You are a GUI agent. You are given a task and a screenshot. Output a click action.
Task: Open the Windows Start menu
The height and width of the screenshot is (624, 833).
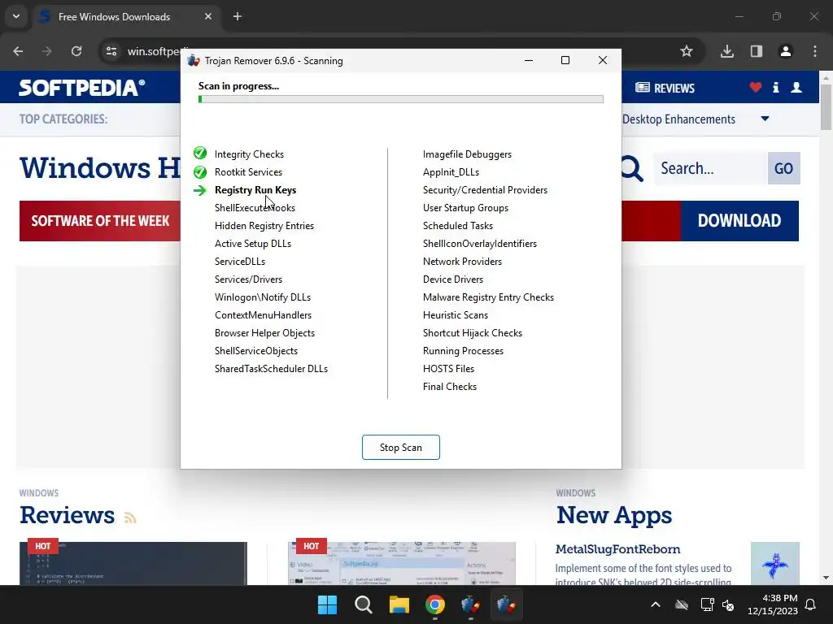pyautogui.click(x=327, y=604)
